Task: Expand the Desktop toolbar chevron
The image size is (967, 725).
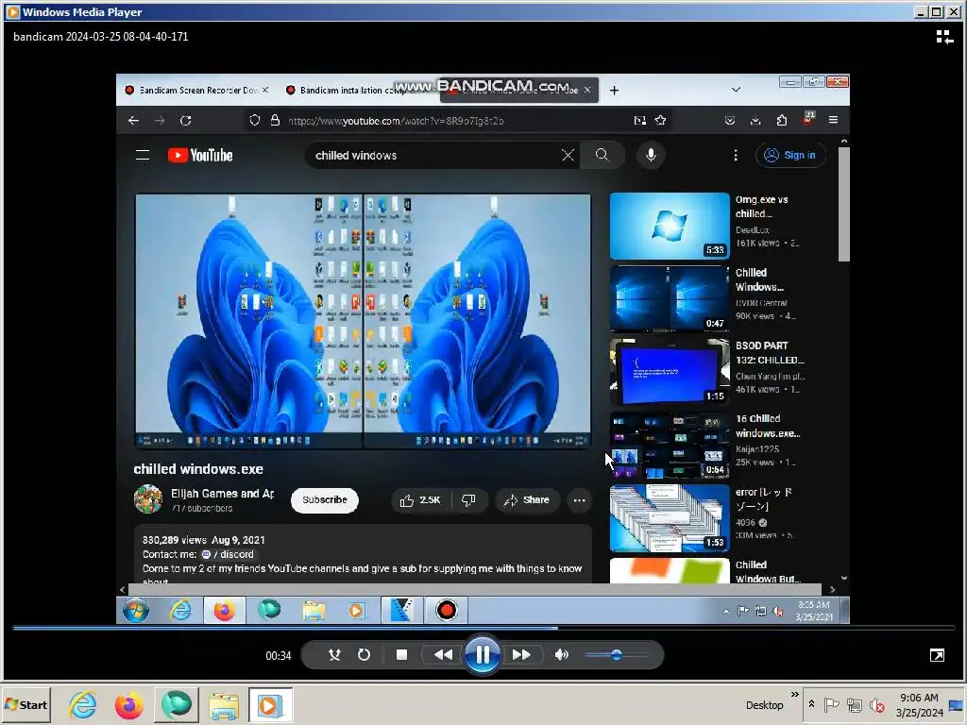Action: pos(795,695)
